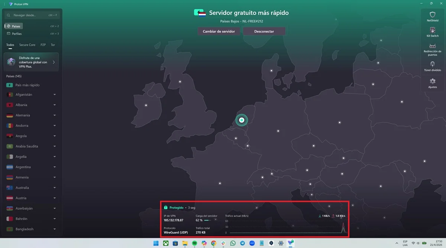Open the Tor server tab
The height and width of the screenshot is (248, 446).
tap(53, 45)
